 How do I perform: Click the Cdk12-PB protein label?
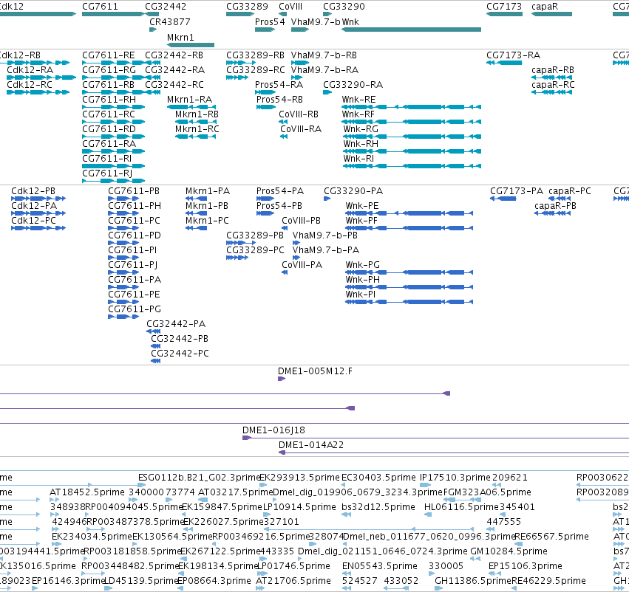click(33, 191)
